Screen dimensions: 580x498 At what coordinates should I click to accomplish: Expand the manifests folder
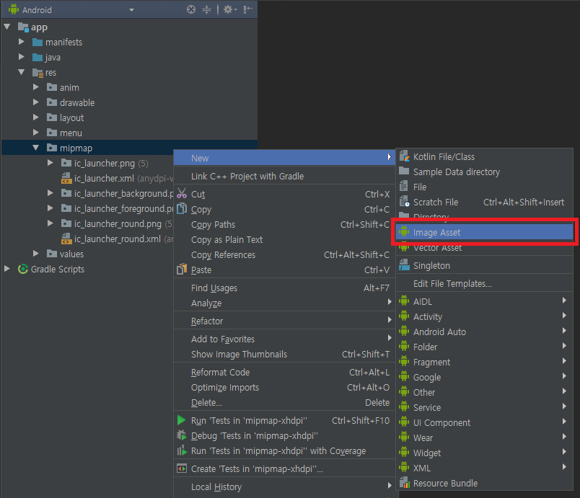point(22,42)
